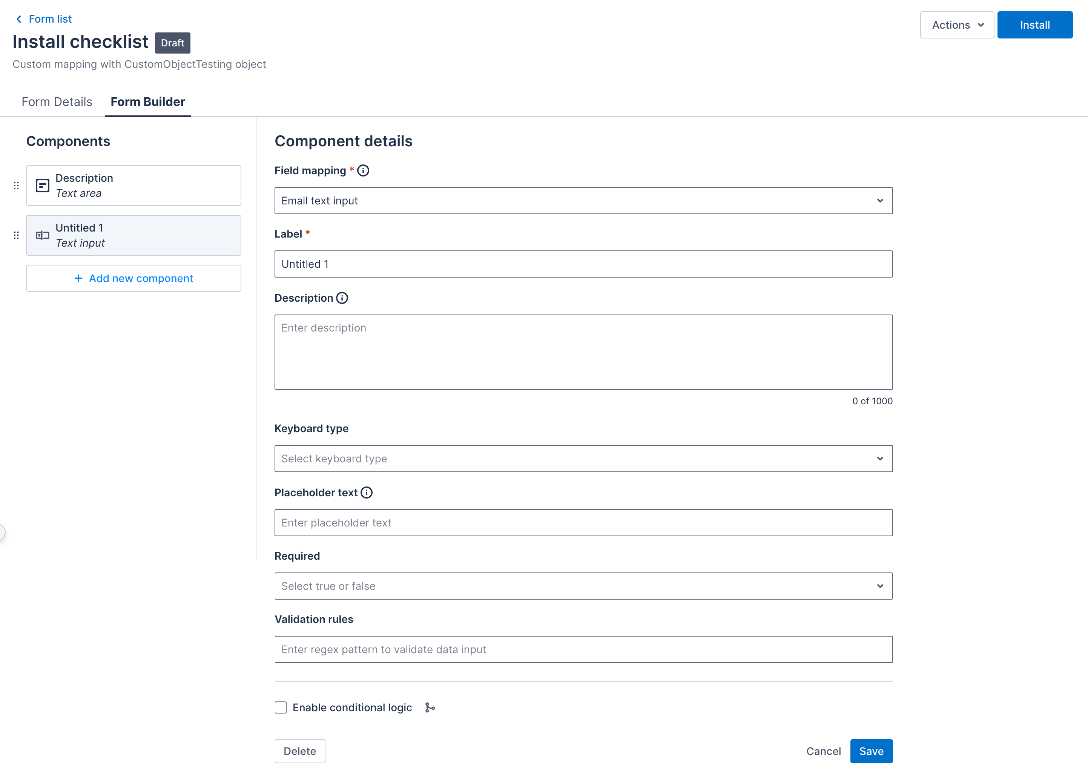Enable conditional logic checkbox
Screen dimensions: 1088x778
[281, 707]
